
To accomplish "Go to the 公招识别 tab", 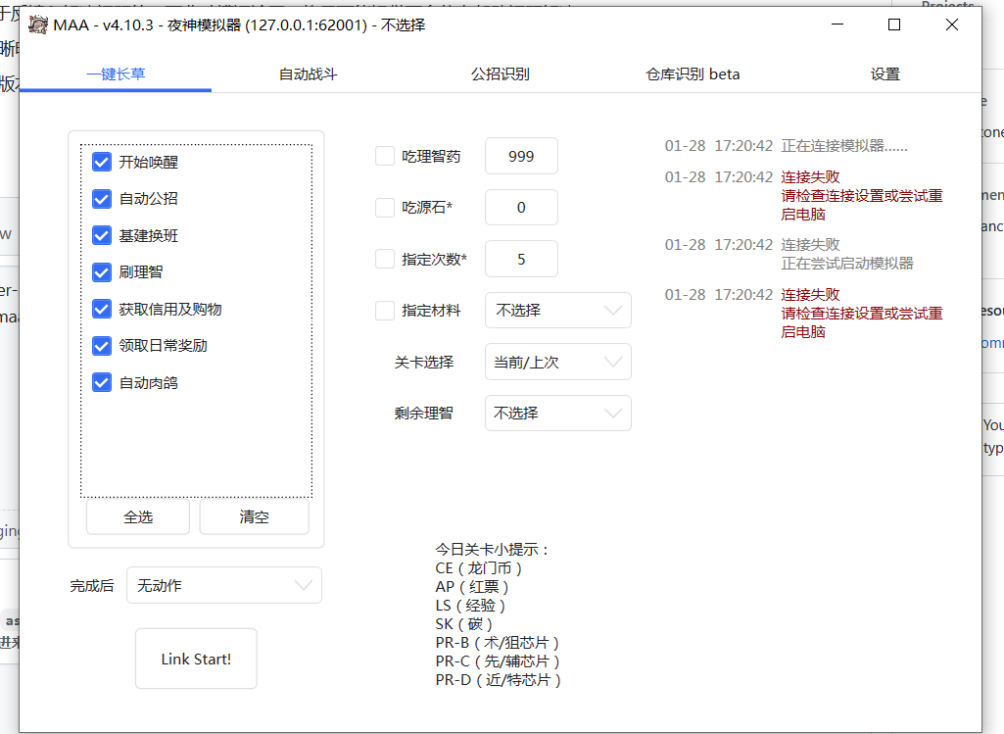I will (x=501, y=74).
